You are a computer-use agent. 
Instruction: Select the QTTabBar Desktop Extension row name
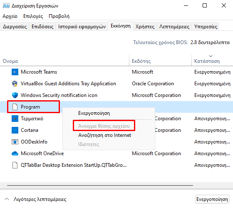pyautogui.click(x=74, y=165)
